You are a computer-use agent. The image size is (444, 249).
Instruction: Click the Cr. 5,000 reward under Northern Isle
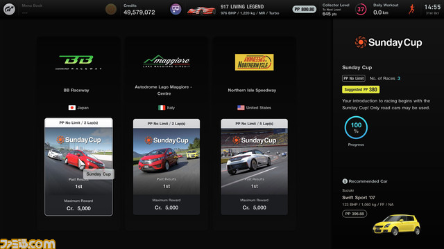point(255,207)
